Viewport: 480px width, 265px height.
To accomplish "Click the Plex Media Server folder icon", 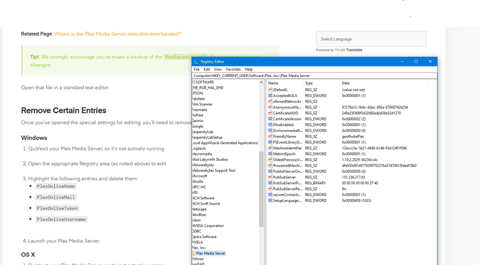I will (193, 253).
